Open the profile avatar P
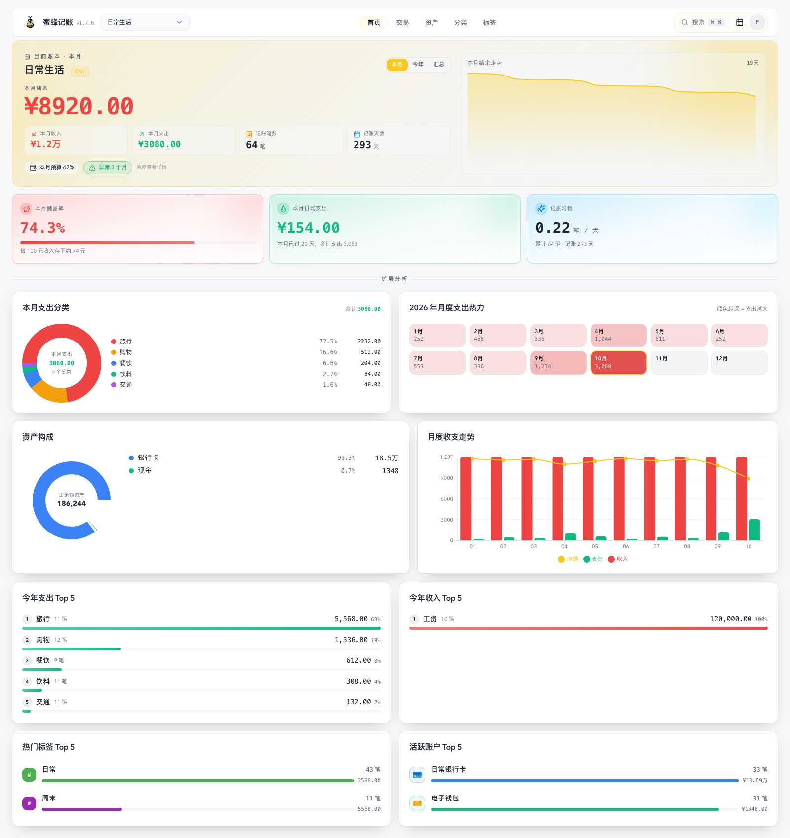This screenshot has width=790, height=838. click(x=757, y=22)
